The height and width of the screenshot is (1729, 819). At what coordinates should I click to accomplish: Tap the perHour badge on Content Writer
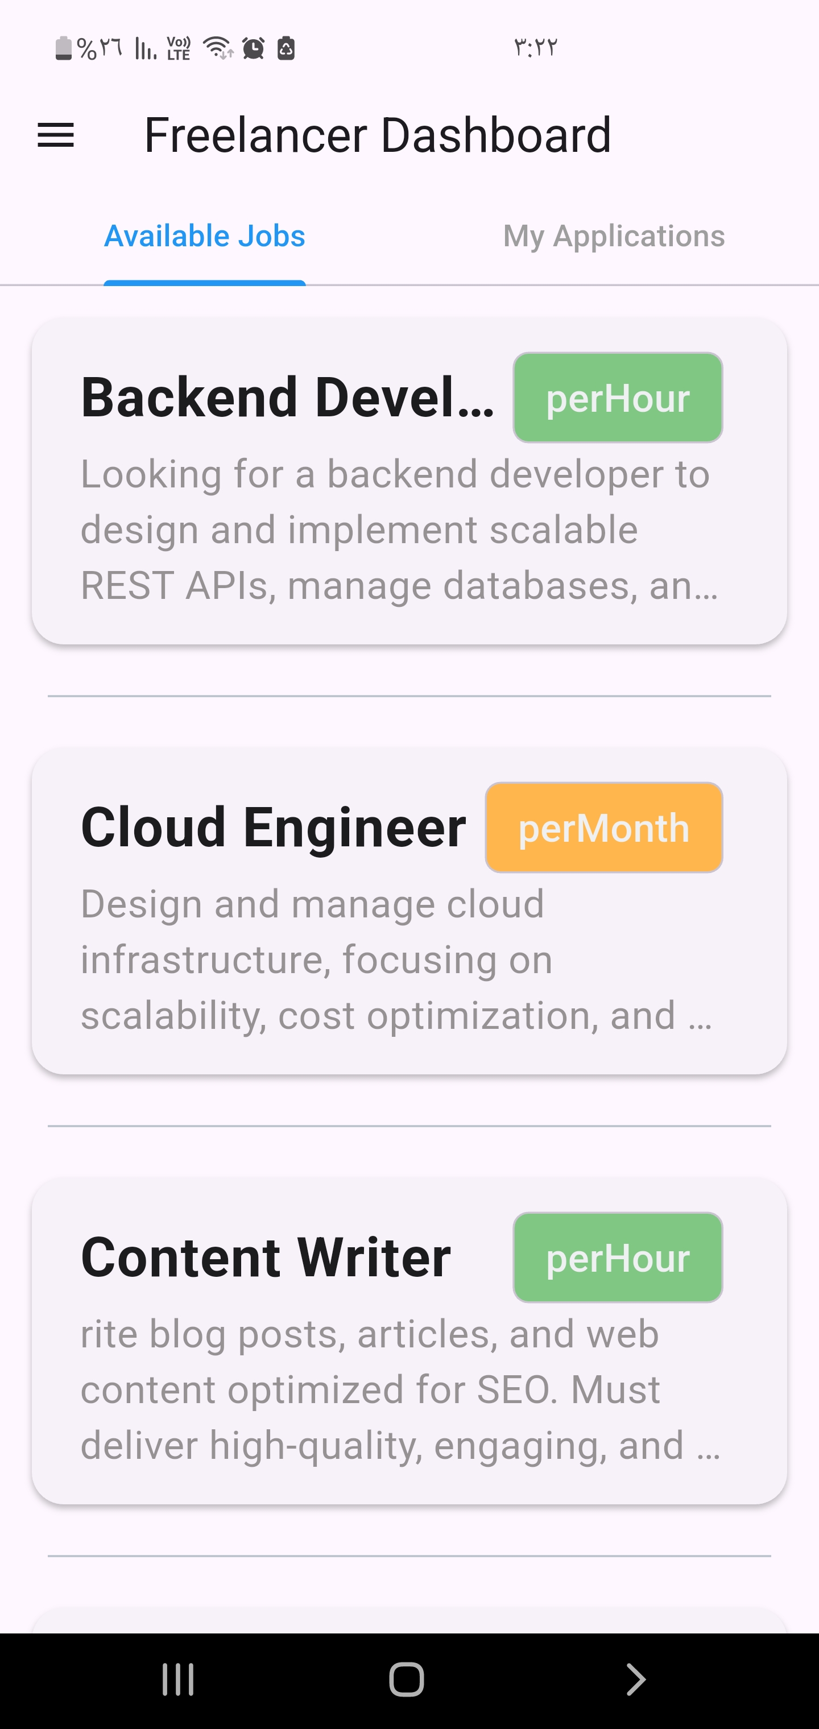(x=618, y=1257)
